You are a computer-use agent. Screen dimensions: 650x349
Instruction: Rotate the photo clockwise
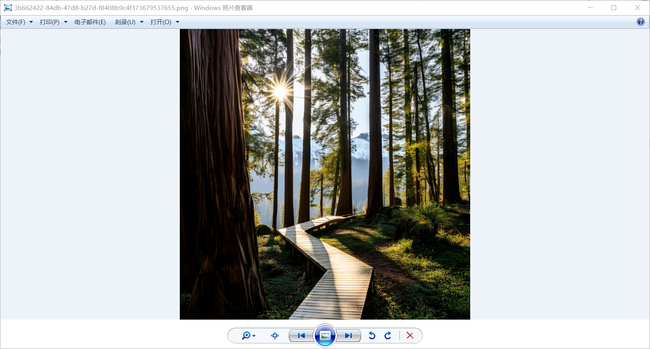388,335
